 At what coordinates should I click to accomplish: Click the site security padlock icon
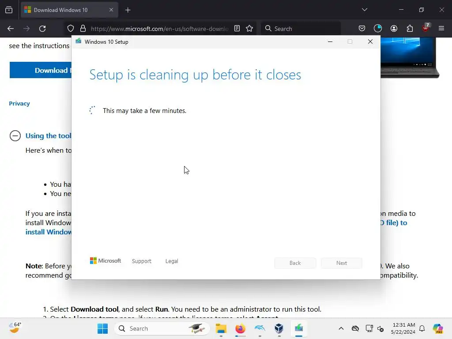[83, 29]
